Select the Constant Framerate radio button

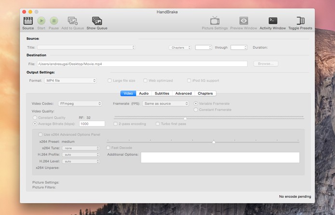tap(196, 110)
